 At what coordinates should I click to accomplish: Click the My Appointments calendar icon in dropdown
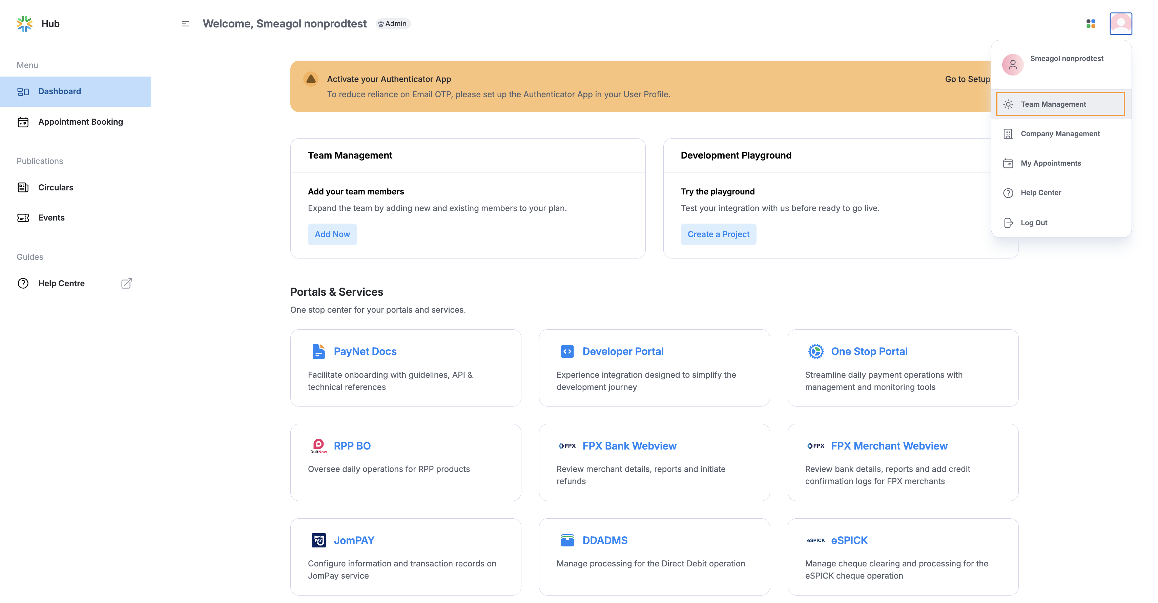(x=1008, y=163)
